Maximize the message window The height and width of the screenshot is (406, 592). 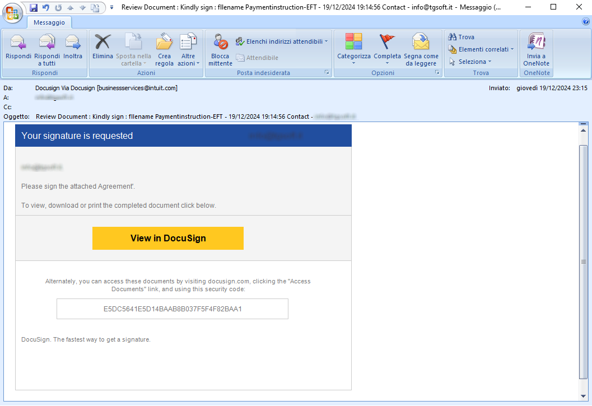click(553, 7)
